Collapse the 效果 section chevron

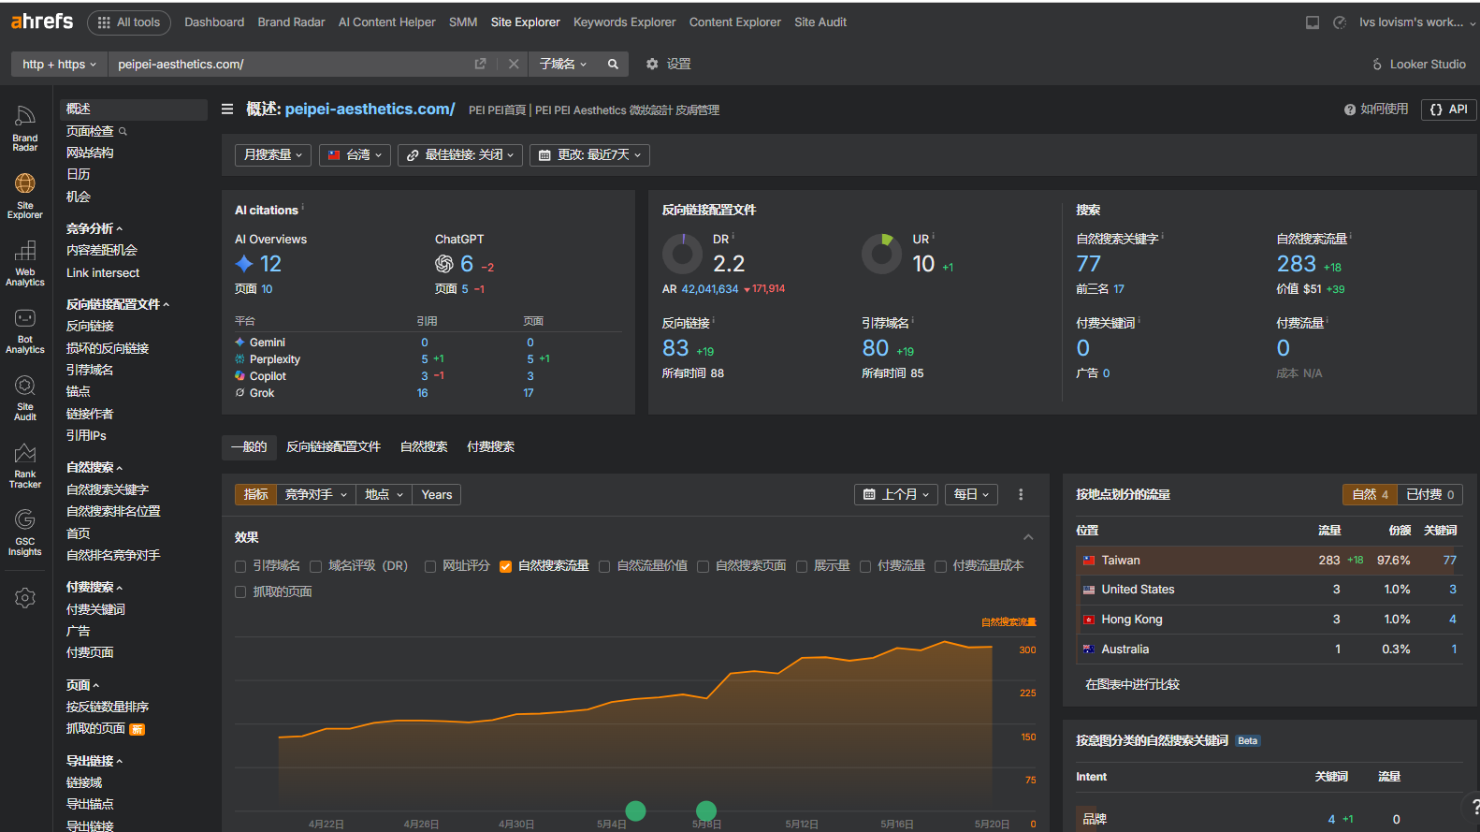[1028, 537]
